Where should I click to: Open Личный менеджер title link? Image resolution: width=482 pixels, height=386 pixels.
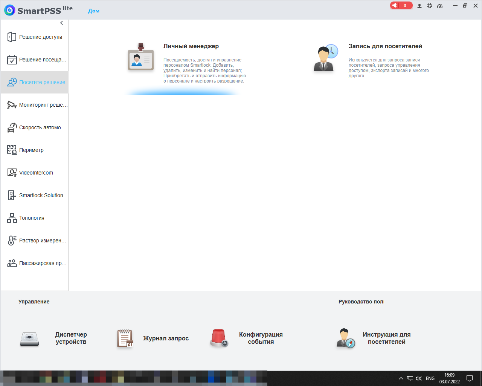(x=191, y=46)
